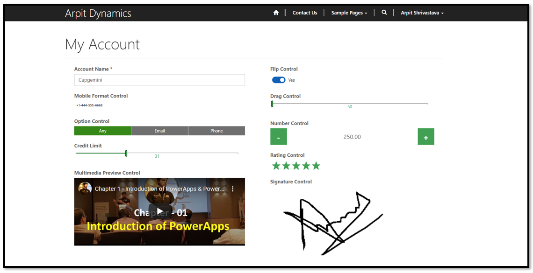Select Email in the Option Control
This screenshot has width=533, height=273.
point(159,131)
